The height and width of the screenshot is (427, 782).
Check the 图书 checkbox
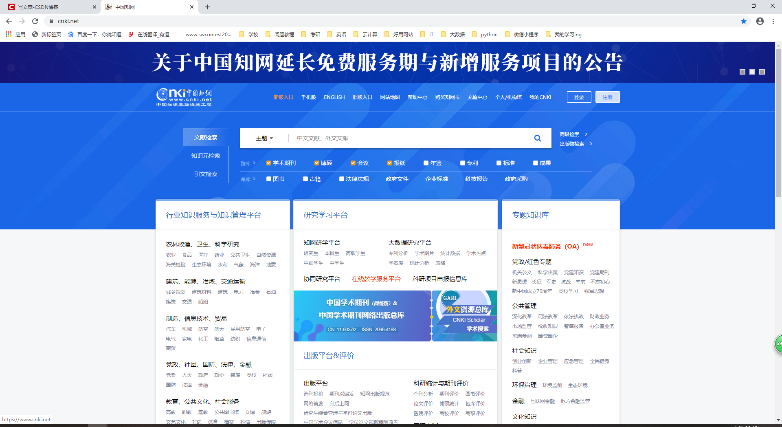(269, 179)
